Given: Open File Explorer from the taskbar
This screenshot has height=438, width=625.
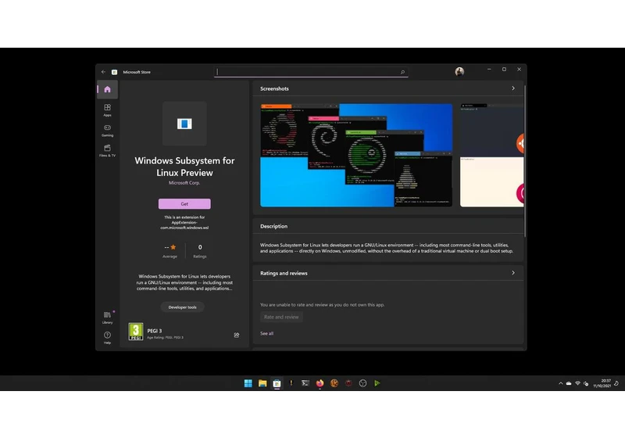Looking at the screenshot, I should point(262,383).
